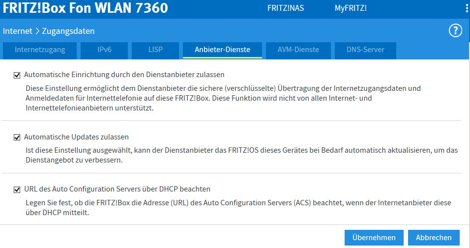Open the DNS-Server tab

365,50
